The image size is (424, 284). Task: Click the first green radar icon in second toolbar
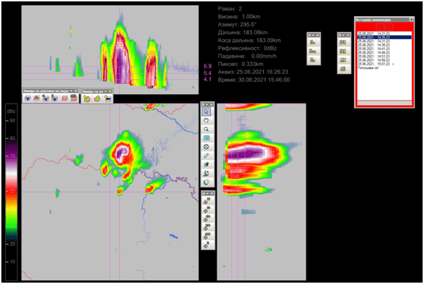[87, 99]
